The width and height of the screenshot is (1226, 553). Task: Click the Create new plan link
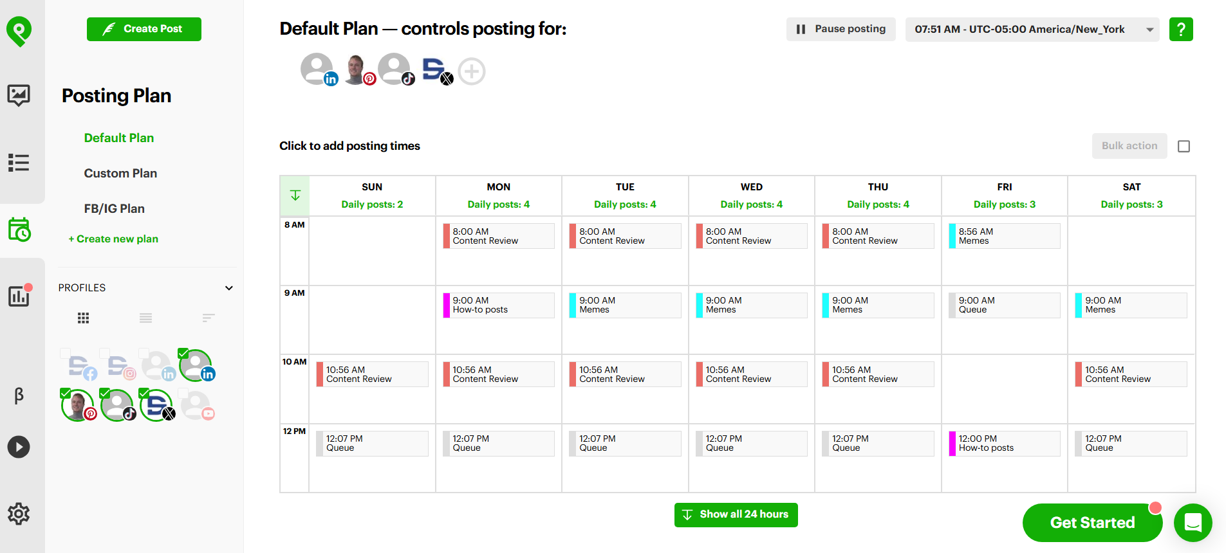click(x=113, y=239)
